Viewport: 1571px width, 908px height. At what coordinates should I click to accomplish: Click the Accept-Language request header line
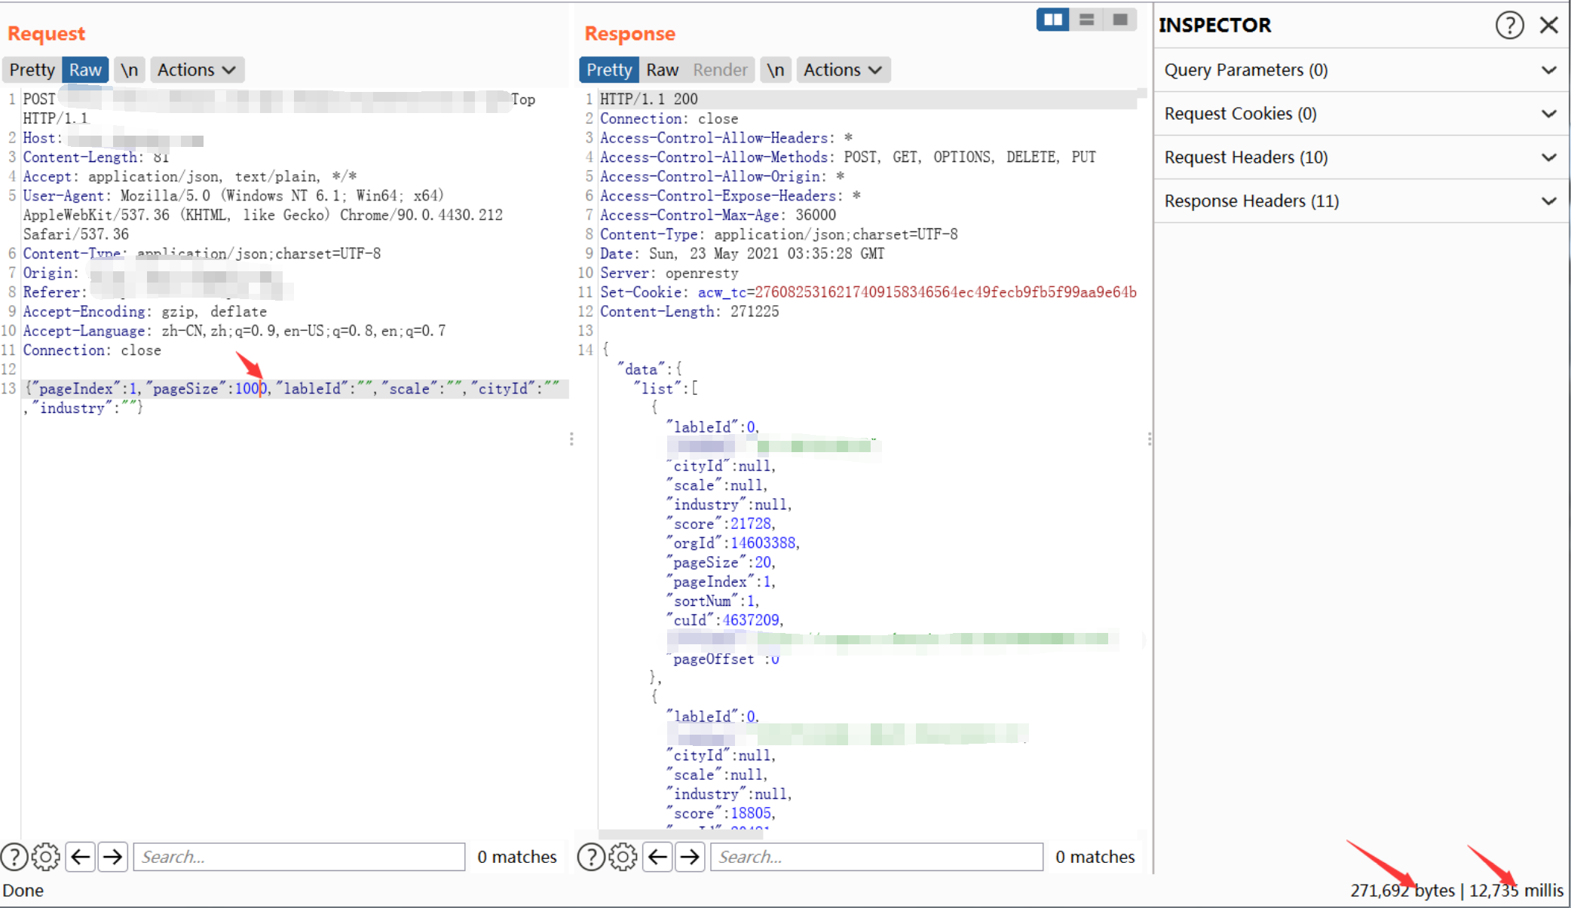[x=234, y=332]
